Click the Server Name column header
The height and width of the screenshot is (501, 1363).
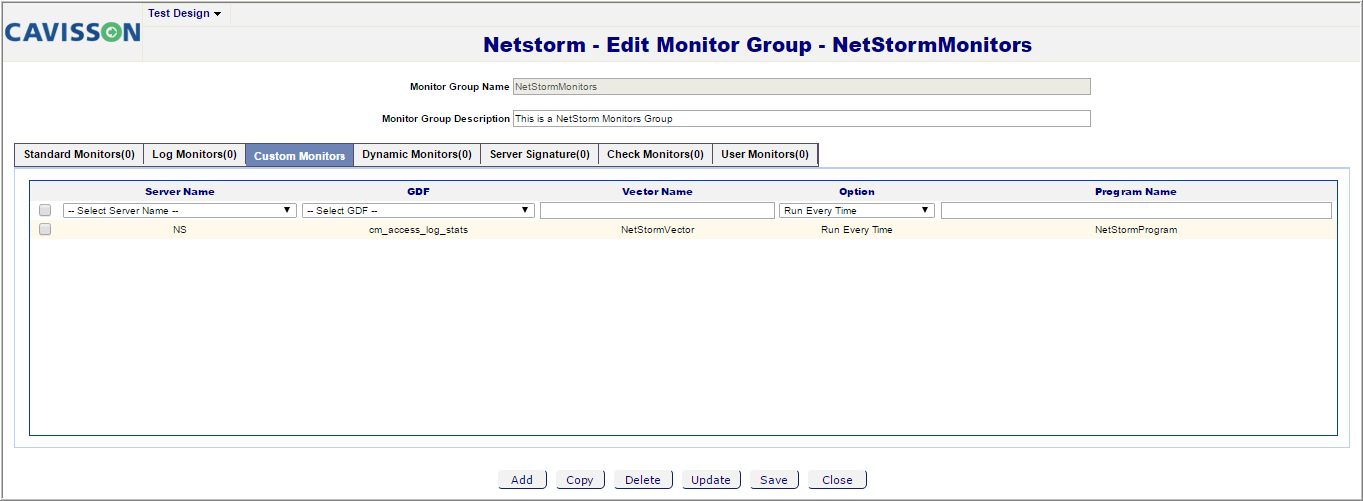[x=180, y=191]
